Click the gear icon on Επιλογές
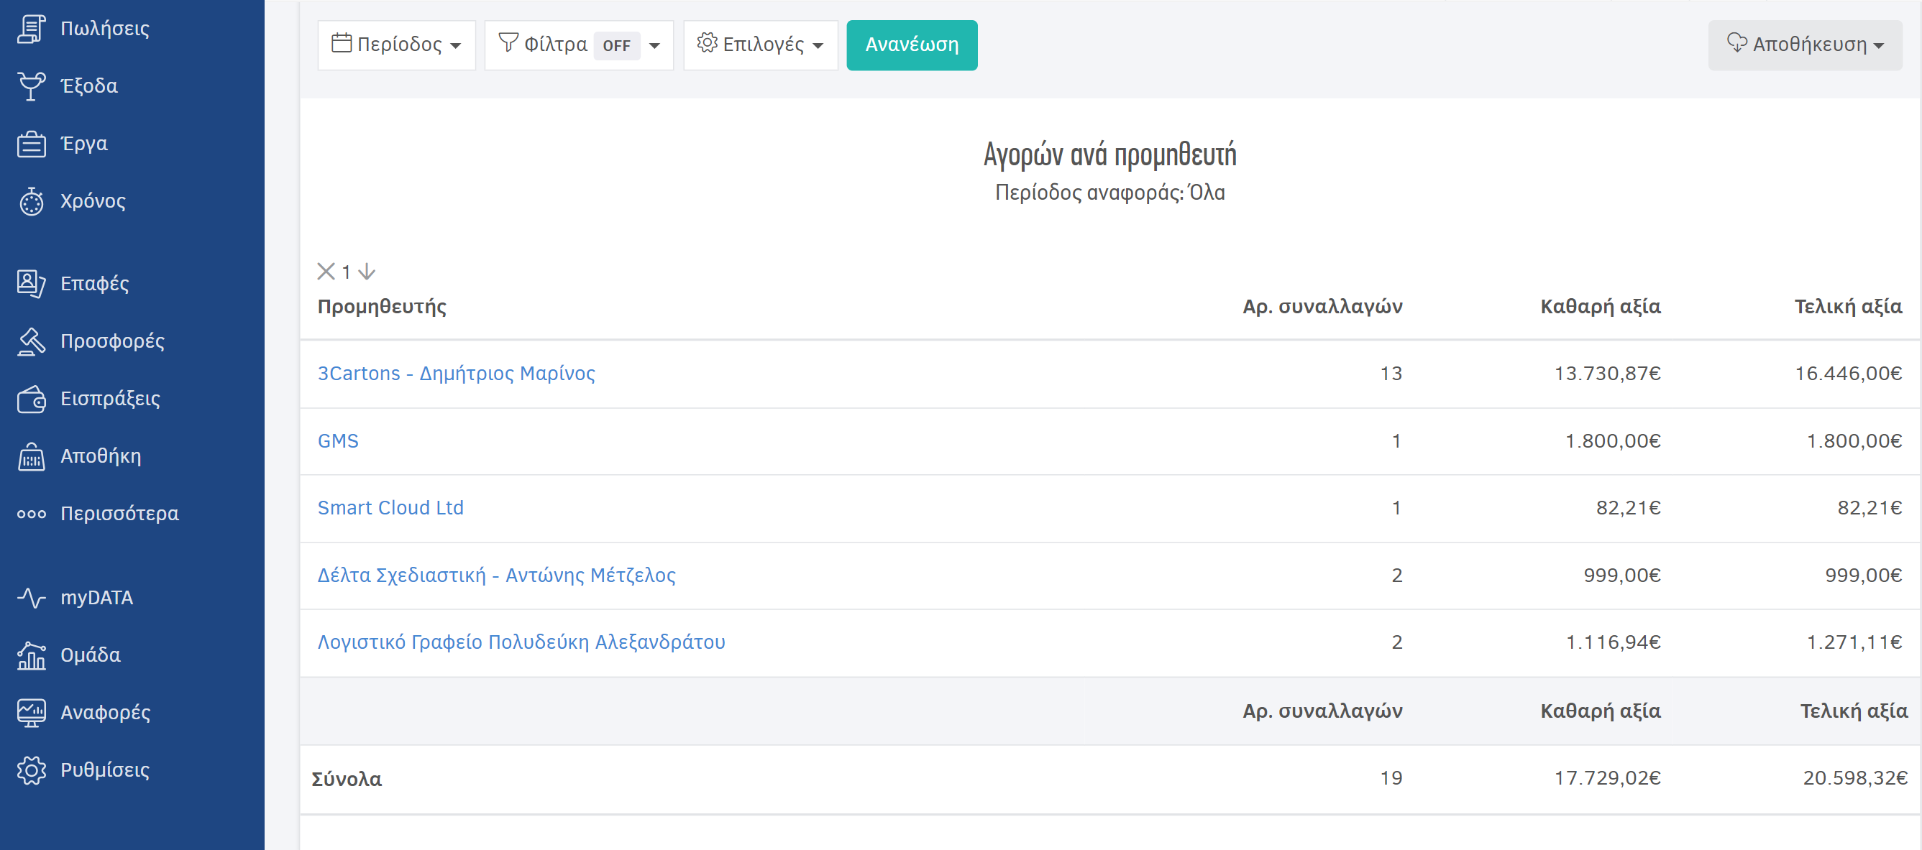 tap(707, 42)
